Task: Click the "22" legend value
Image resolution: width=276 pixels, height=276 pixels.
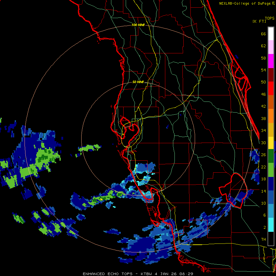Action: [263, 167]
